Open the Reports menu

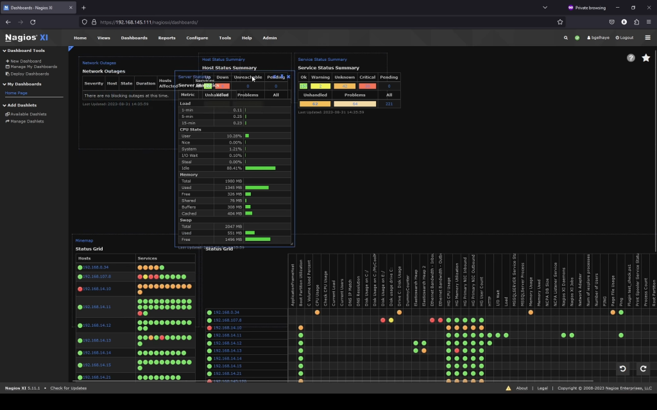pos(166,38)
